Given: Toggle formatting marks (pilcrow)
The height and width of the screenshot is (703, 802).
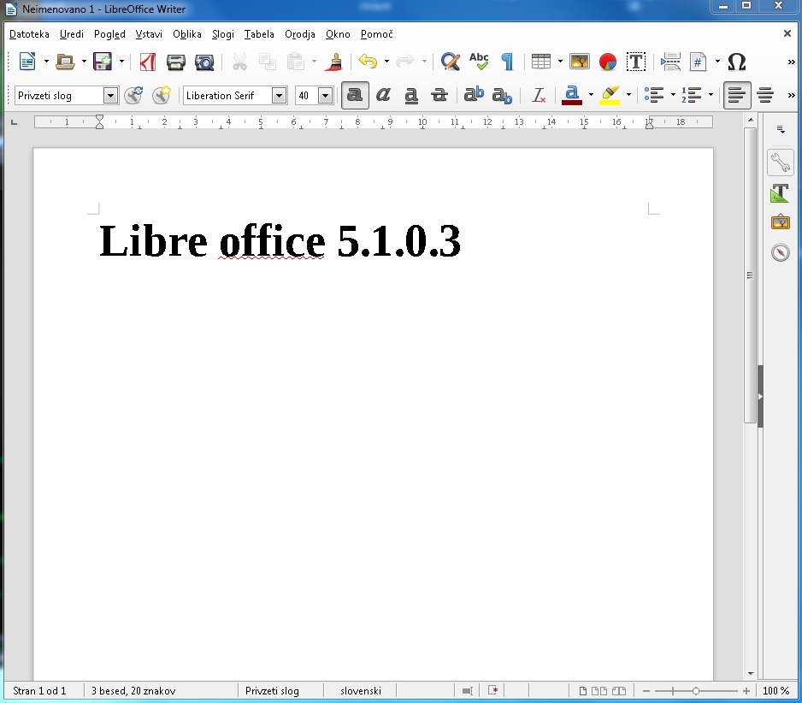Looking at the screenshot, I should coord(507,62).
